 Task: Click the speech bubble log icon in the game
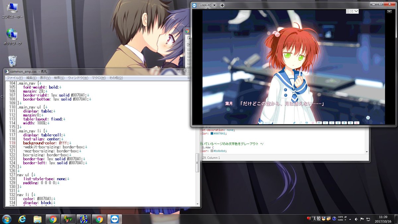(x=306, y=123)
